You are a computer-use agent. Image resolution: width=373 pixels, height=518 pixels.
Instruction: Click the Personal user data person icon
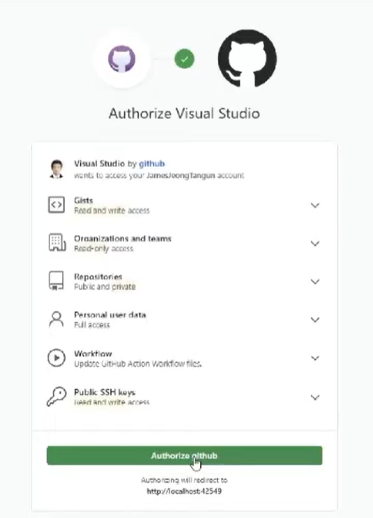tap(56, 319)
